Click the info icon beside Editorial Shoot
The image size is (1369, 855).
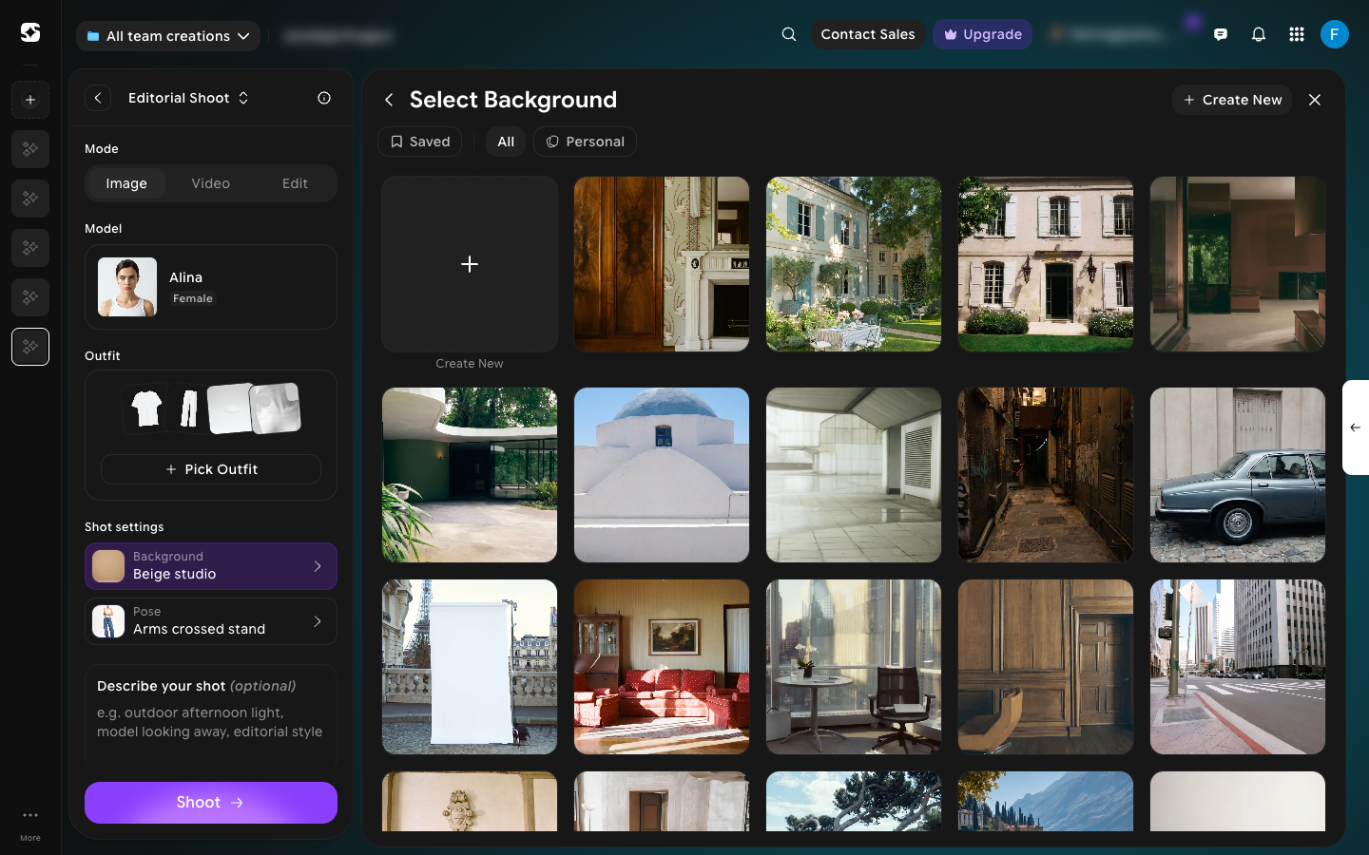pos(324,98)
